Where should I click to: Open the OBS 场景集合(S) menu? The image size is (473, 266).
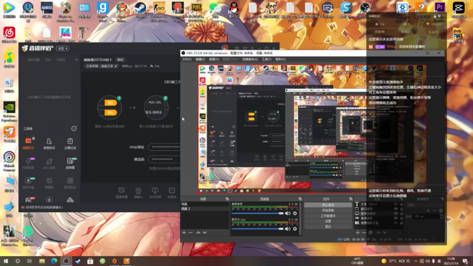click(250, 60)
